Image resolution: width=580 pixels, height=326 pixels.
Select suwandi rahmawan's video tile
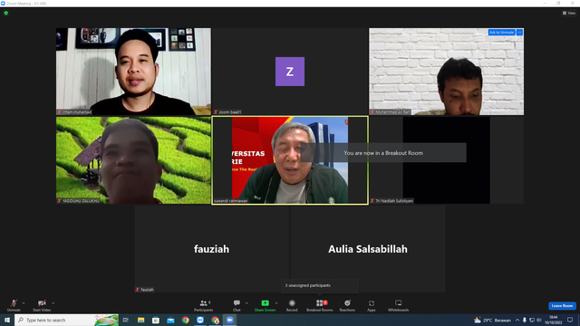pyautogui.click(x=290, y=160)
